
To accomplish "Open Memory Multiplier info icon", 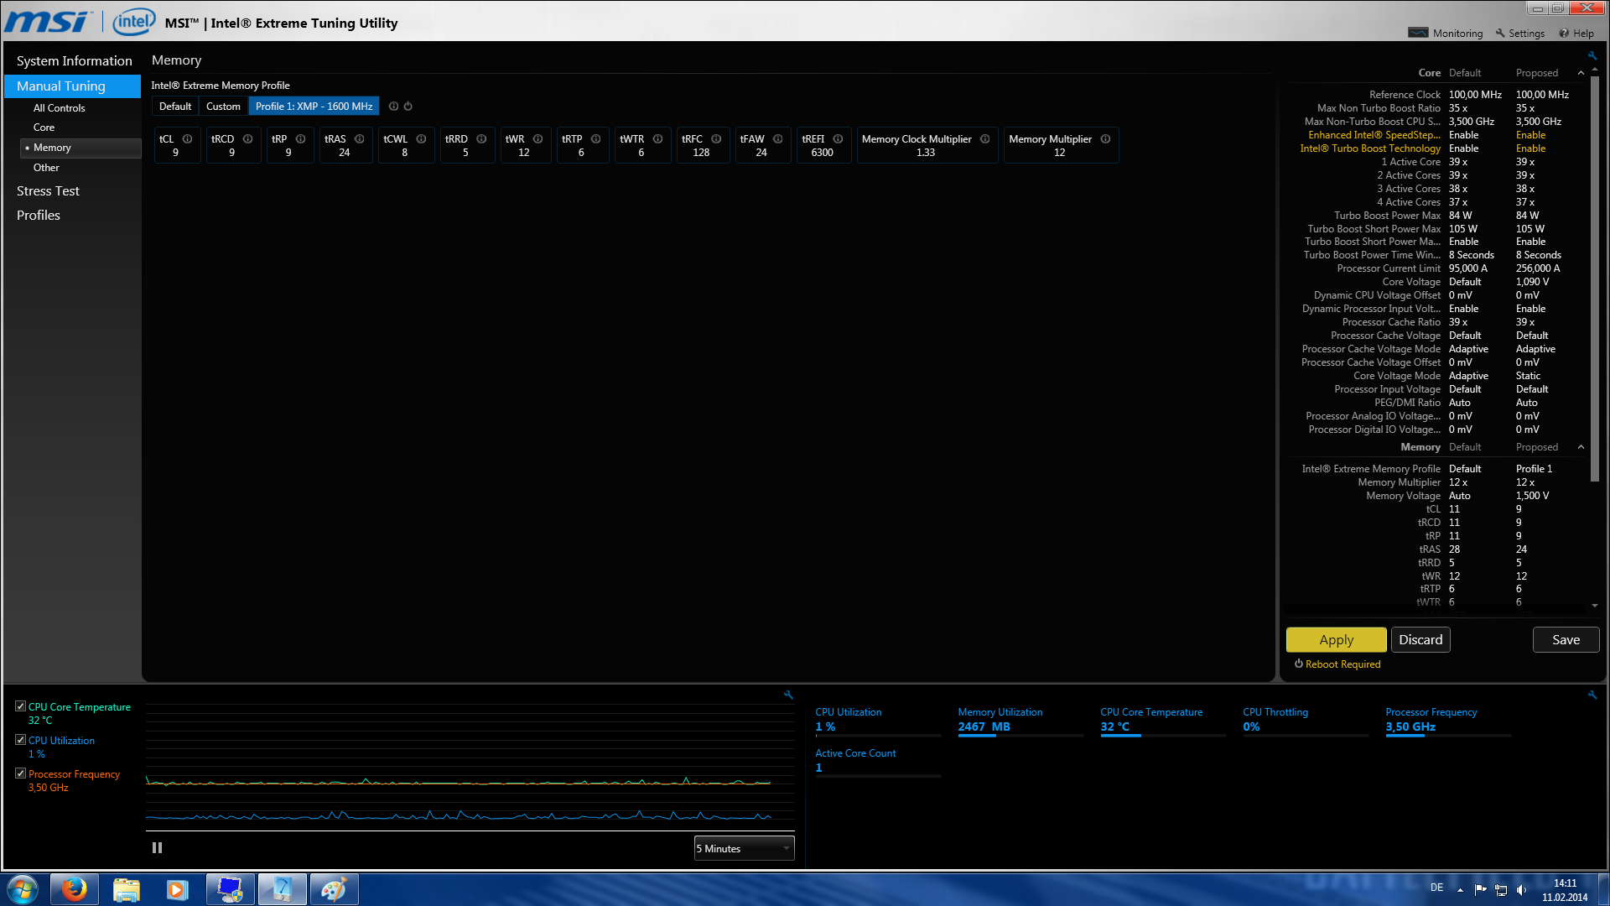I will pyautogui.click(x=1105, y=139).
